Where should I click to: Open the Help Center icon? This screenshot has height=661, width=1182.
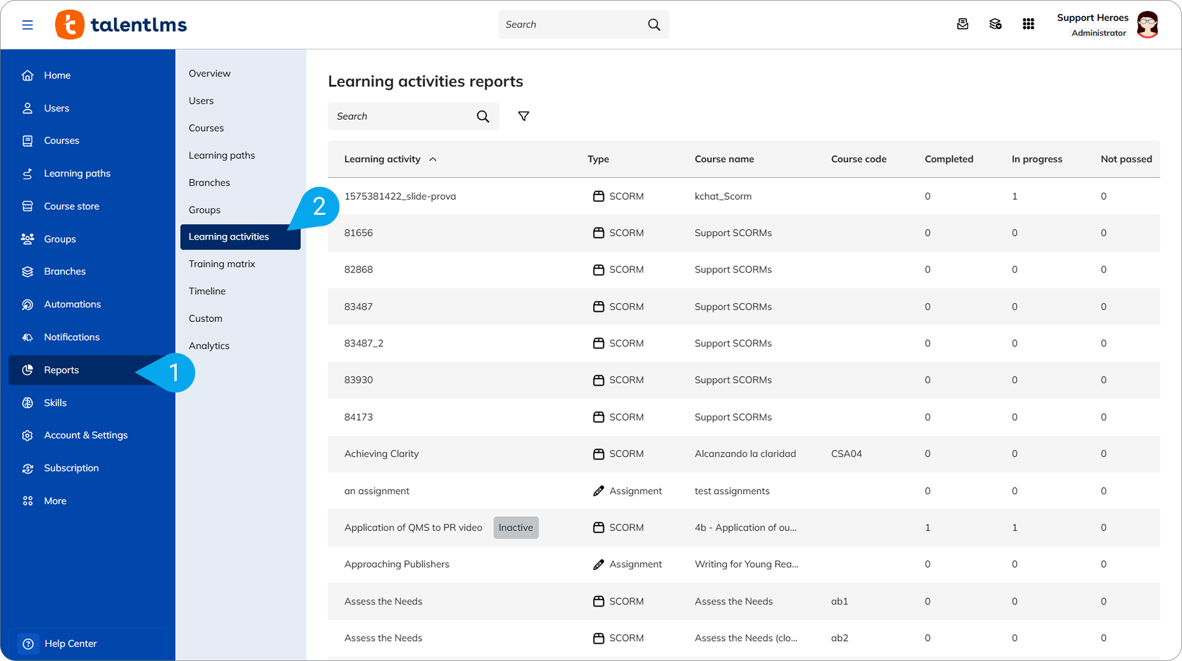28,644
